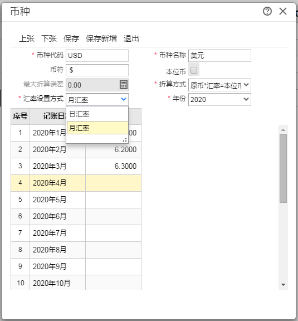The width and height of the screenshot is (298, 321).
Task: Click row number 5 cell
Action: [x=20, y=200]
